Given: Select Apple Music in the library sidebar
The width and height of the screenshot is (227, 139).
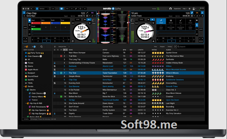Looking at the screenshot, I should point(33,69).
